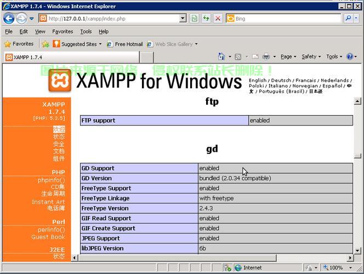Open the search provider dropdown arrow

pos(356,19)
